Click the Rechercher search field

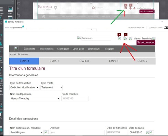click(x=96, y=38)
